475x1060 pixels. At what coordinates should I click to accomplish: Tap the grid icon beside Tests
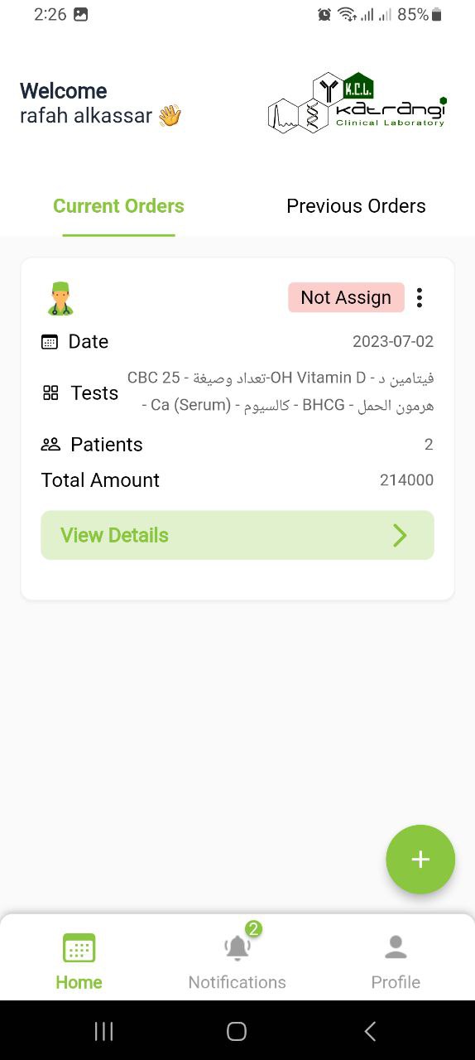point(50,393)
